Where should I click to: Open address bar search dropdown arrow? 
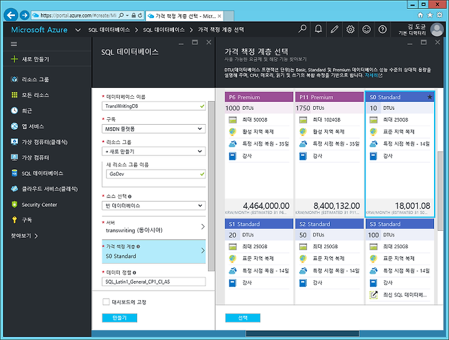[127, 16]
